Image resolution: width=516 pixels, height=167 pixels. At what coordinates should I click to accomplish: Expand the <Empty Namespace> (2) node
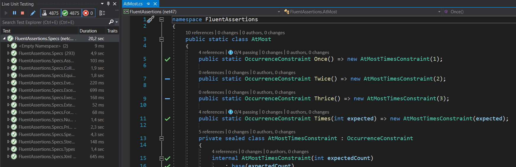click(x=8, y=46)
